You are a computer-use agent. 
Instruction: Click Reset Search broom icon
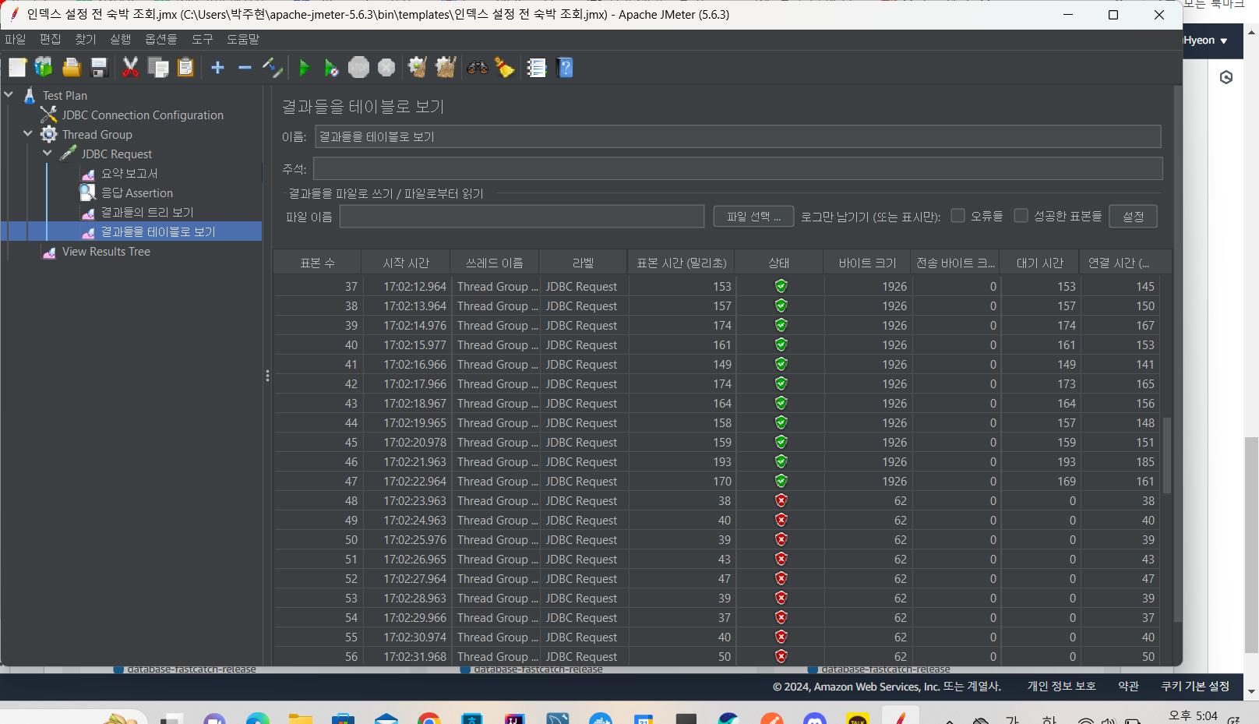click(x=505, y=68)
